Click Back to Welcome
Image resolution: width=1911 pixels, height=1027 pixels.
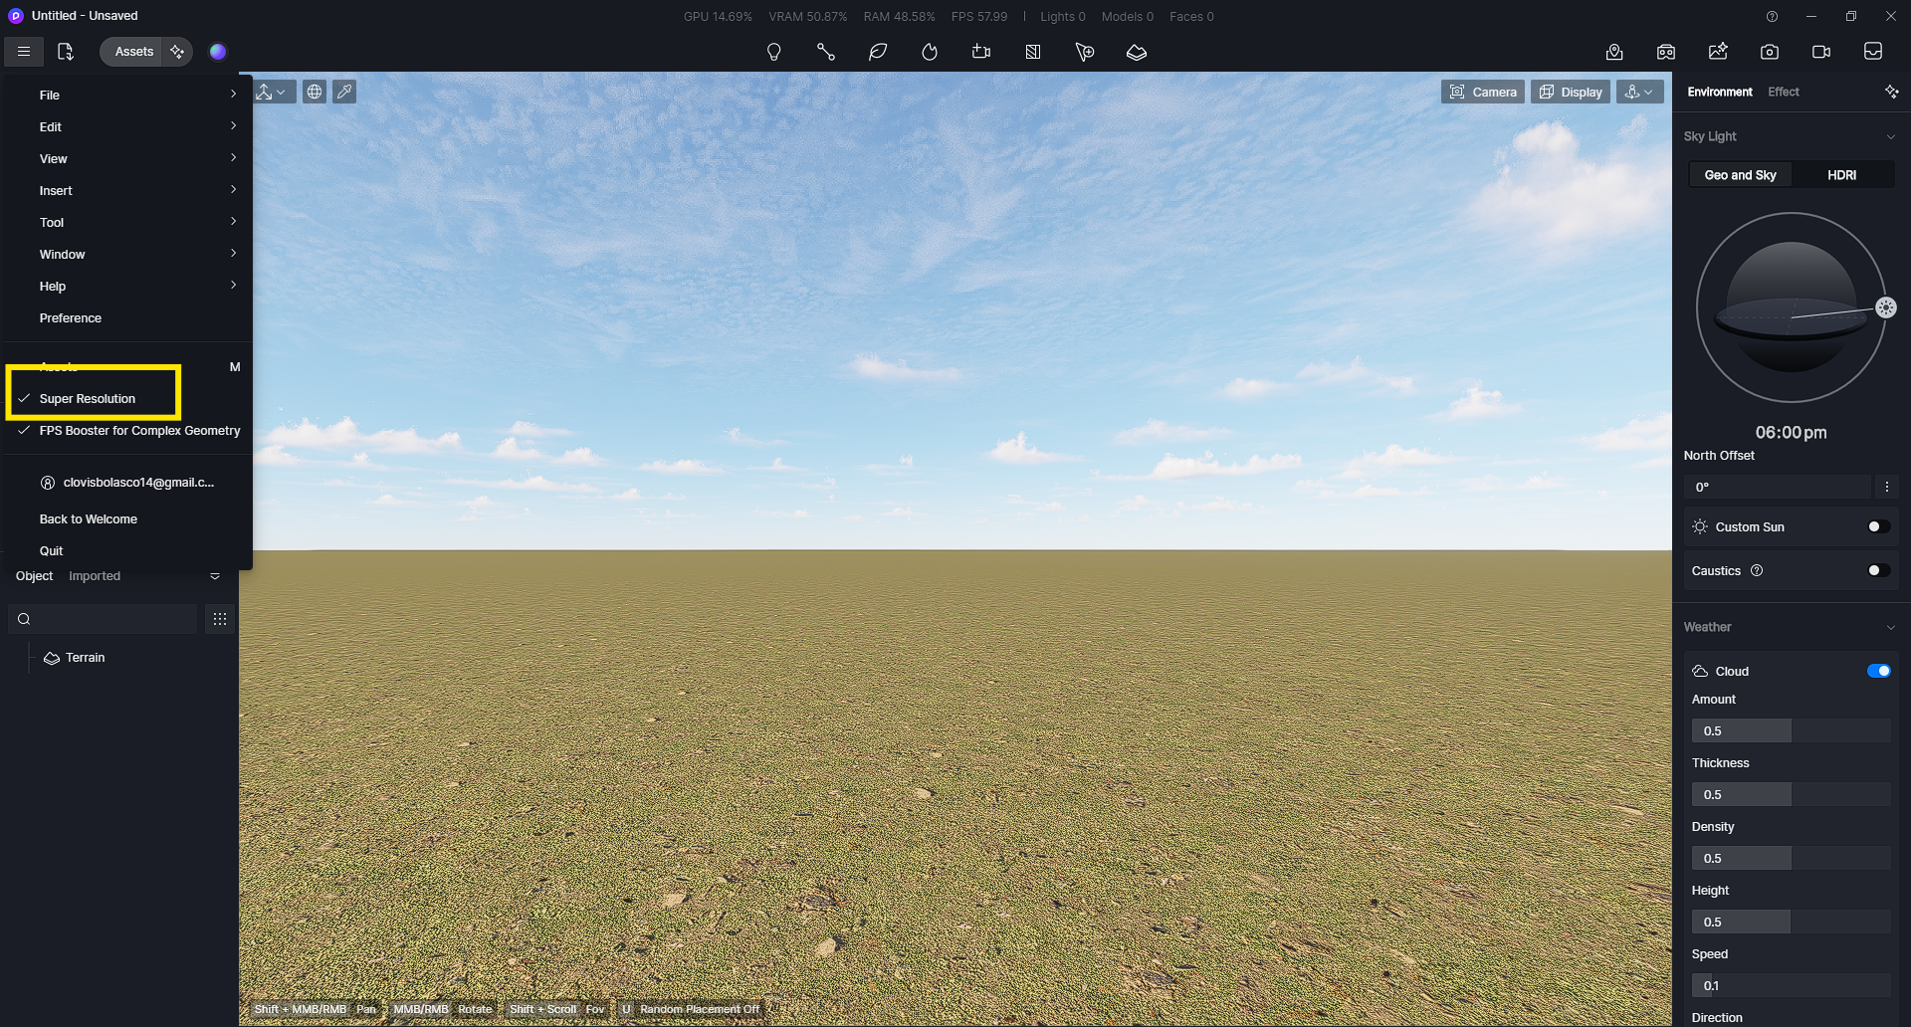pos(128,518)
